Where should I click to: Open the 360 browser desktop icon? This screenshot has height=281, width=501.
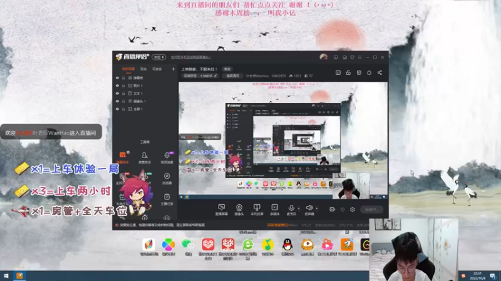pos(247,249)
